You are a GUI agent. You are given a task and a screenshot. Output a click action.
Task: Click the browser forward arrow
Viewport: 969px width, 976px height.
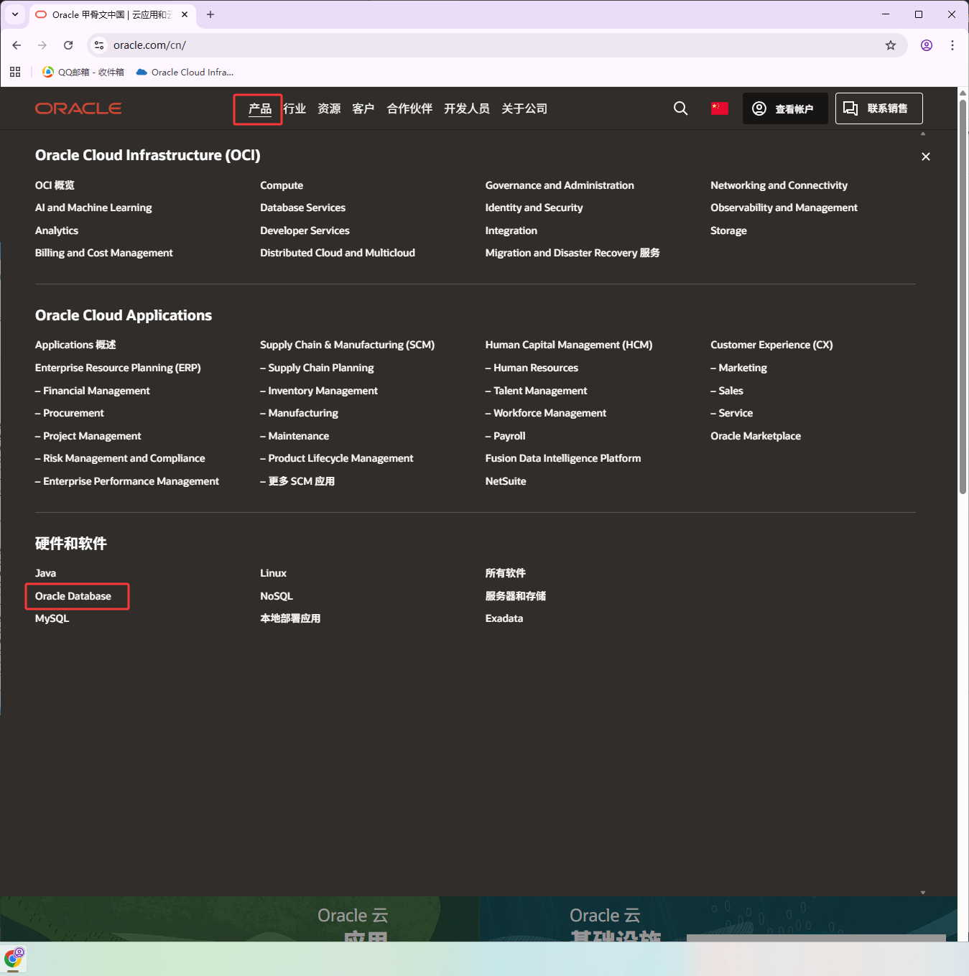point(42,45)
